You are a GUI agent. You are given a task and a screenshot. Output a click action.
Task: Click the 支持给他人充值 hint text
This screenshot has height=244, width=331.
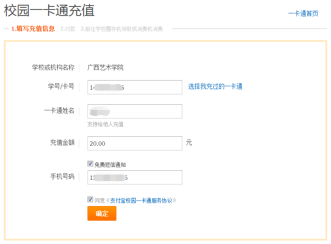pos(106,124)
